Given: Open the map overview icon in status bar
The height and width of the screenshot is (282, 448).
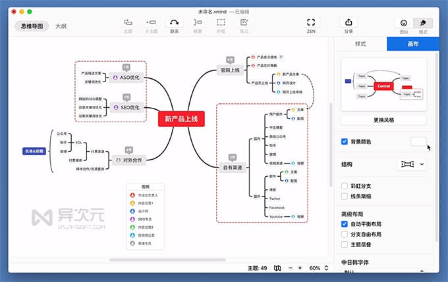Looking at the screenshot, I should (x=277, y=268).
